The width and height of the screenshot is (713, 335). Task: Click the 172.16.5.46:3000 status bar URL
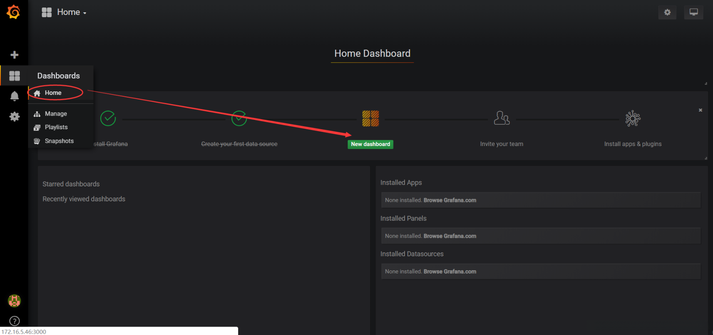[x=24, y=331]
